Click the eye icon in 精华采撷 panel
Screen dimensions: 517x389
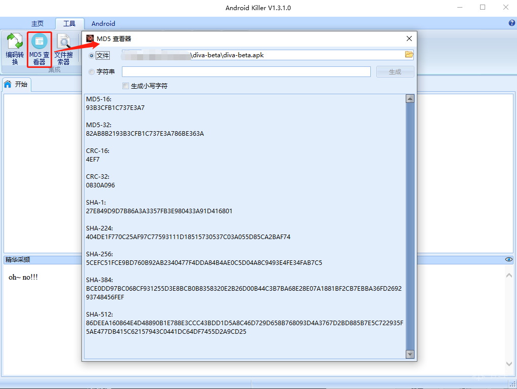[509, 259]
